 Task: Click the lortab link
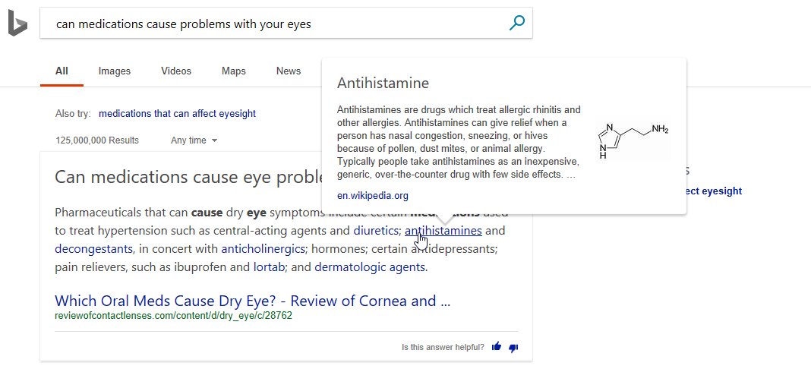pyautogui.click(x=269, y=268)
